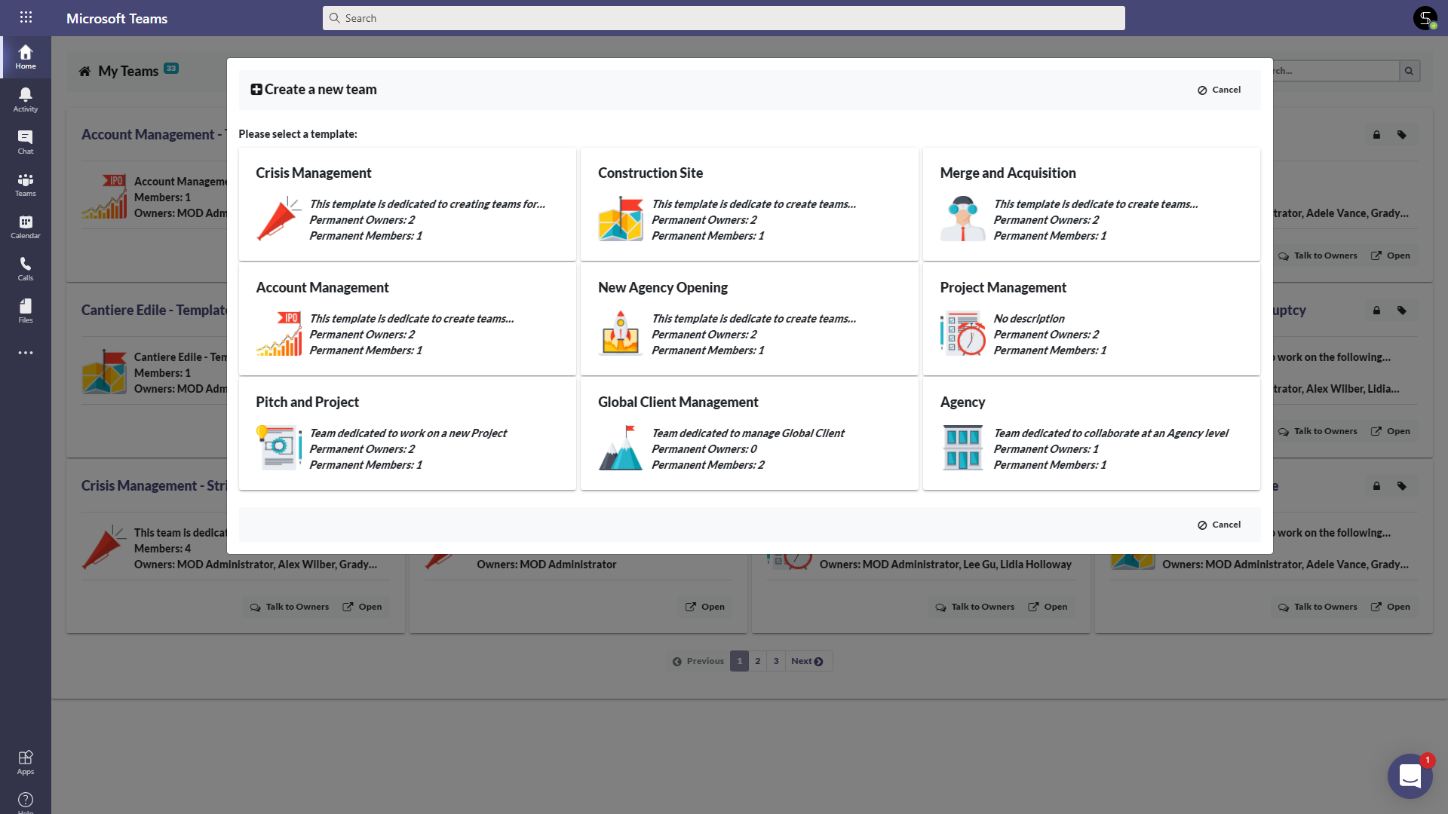The height and width of the screenshot is (814, 1448).
Task: Click 'Permanent Owners: 0' in Global Client card
Action: coord(704,449)
